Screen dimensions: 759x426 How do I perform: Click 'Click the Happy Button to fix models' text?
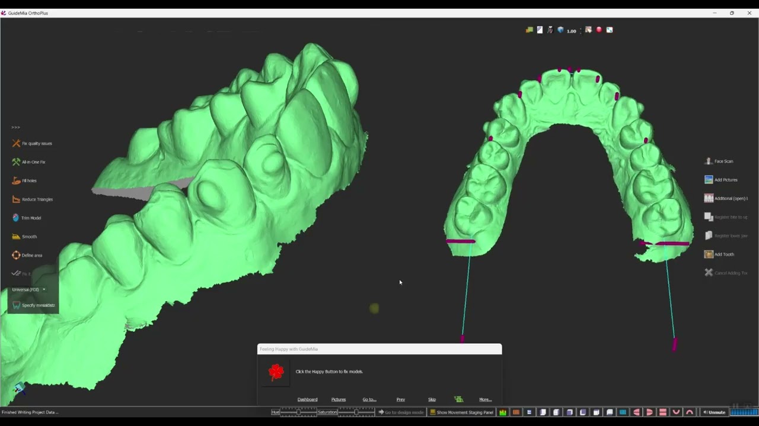pyautogui.click(x=329, y=372)
